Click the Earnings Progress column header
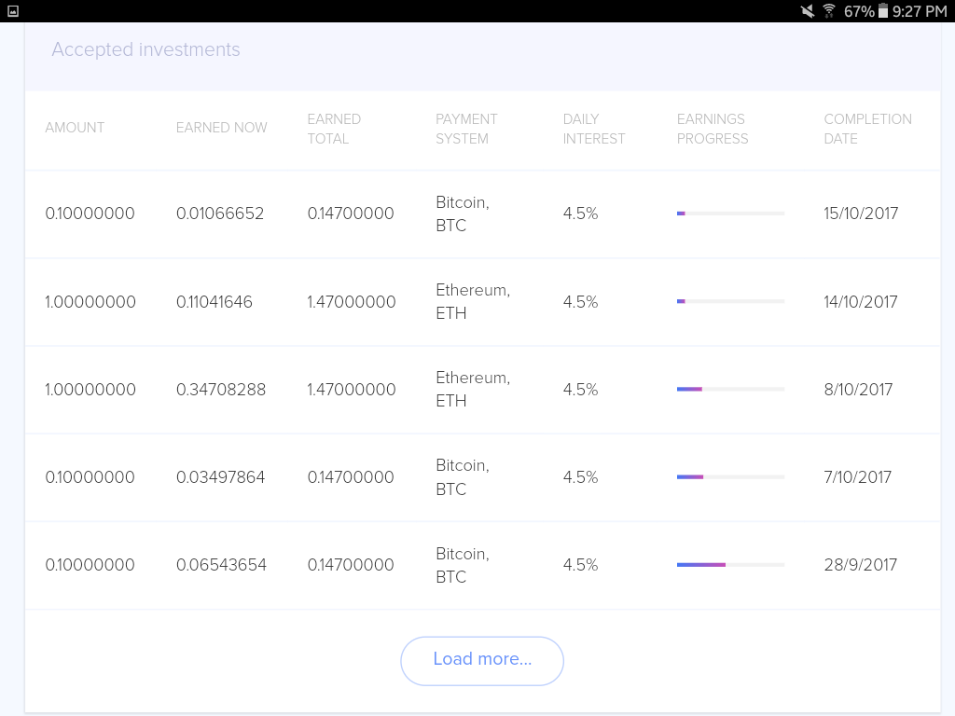The height and width of the screenshot is (716, 955). pyautogui.click(x=713, y=129)
